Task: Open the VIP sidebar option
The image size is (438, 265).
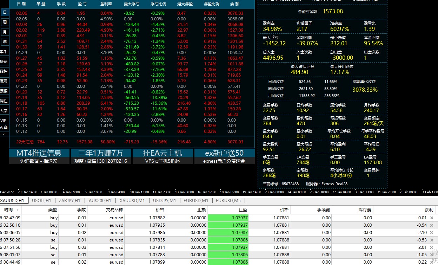Action: point(4,121)
